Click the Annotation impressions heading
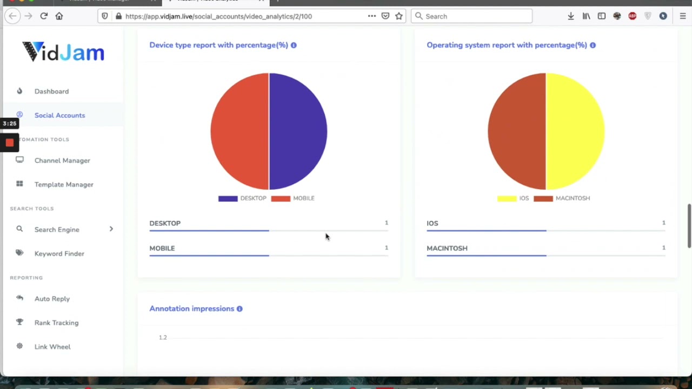The width and height of the screenshot is (692, 389). coord(192,309)
